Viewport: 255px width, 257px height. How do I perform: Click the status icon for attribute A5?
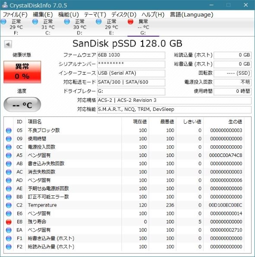point(9,155)
